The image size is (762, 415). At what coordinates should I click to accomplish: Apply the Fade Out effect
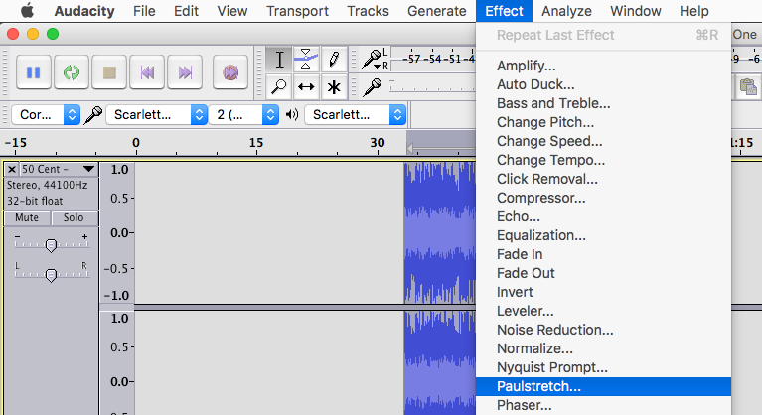[x=604, y=273]
